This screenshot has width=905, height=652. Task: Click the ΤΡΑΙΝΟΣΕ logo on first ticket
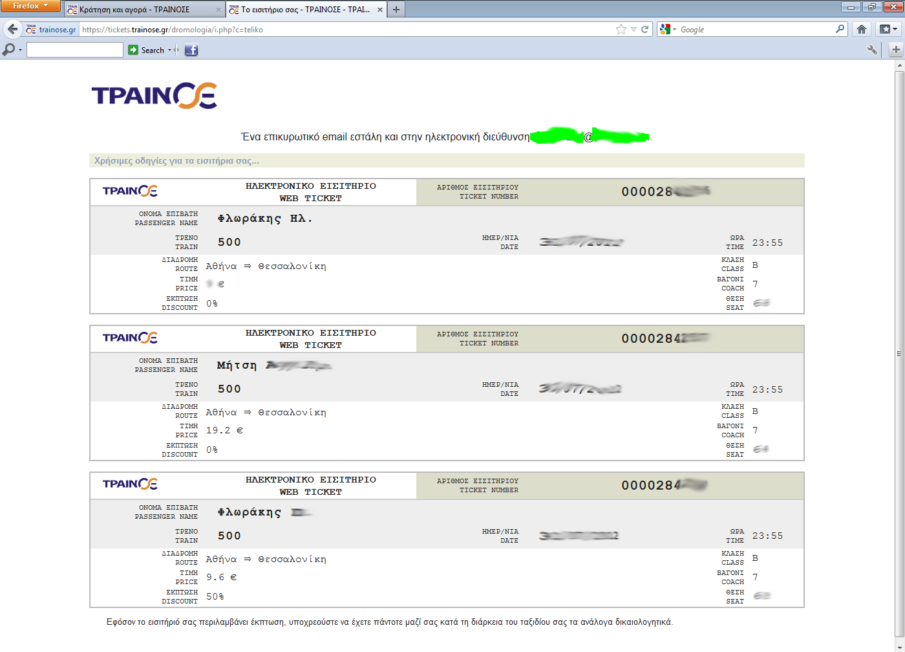pyautogui.click(x=130, y=191)
